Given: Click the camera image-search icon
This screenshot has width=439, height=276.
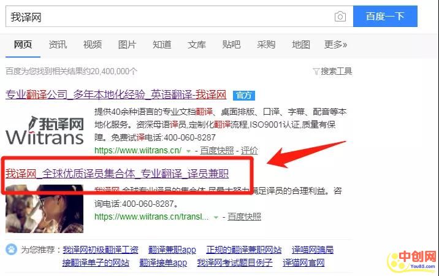Looking at the screenshot, I should 340,17.
